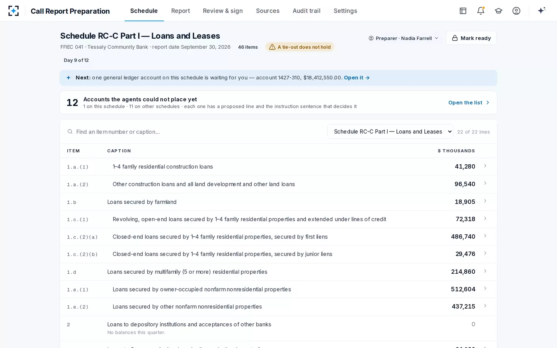Open the Preparer Nadia Farrell dropdown
Viewport: 557px width, 348px height.
[403, 38]
